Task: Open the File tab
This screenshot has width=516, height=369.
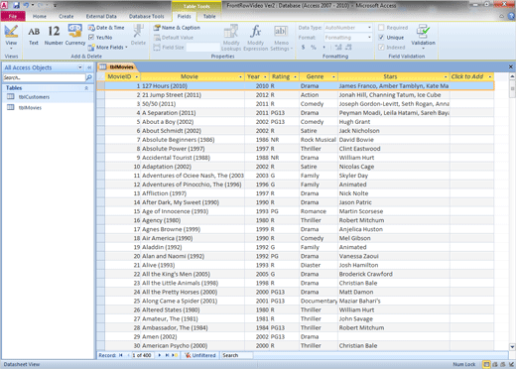Action: pyautogui.click(x=13, y=16)
